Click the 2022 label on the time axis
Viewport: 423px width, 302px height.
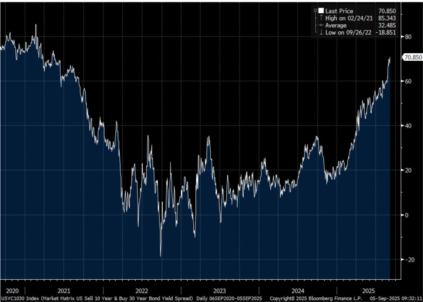[142, 290]
